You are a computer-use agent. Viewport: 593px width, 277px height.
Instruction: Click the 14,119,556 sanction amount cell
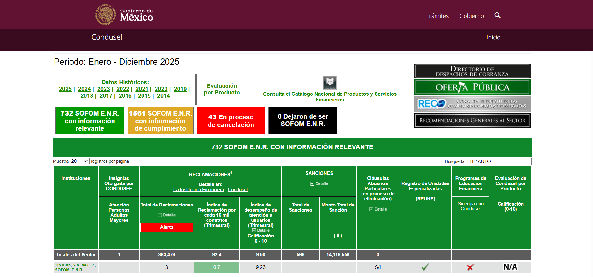338,255
